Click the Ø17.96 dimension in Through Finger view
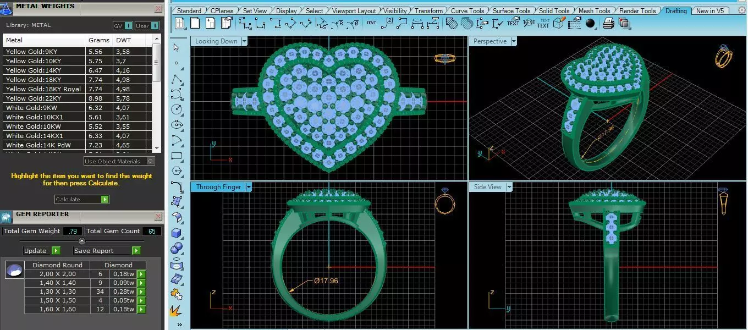Viewport: 748px width, 330px height. pos(326,280)
